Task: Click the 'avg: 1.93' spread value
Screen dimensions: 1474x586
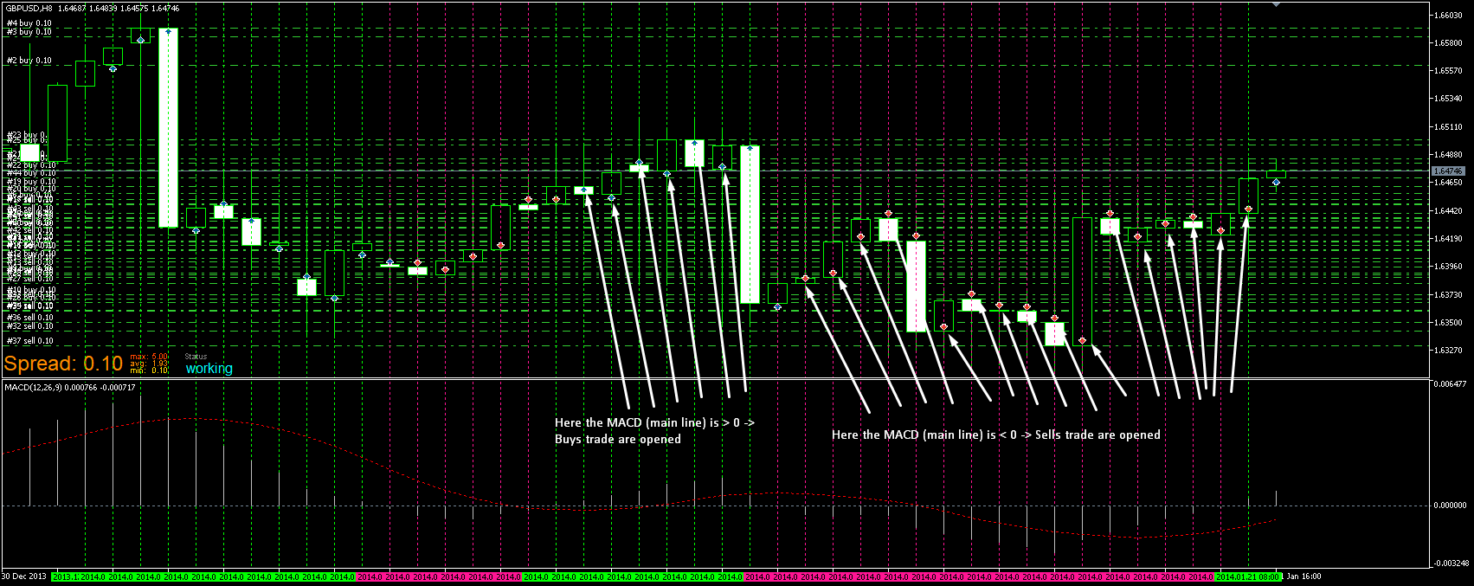Action: click(149, 364)
